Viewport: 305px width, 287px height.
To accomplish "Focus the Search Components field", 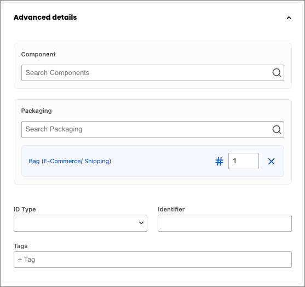I will pos(152,73).
